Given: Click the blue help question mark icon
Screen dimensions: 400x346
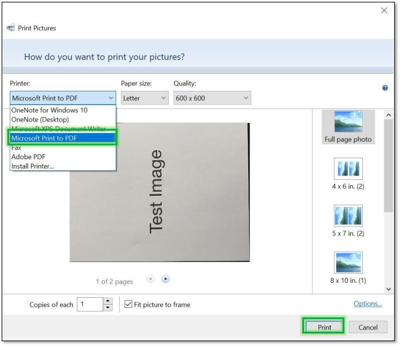Looking at the screenshot, I should click(385, 88).
